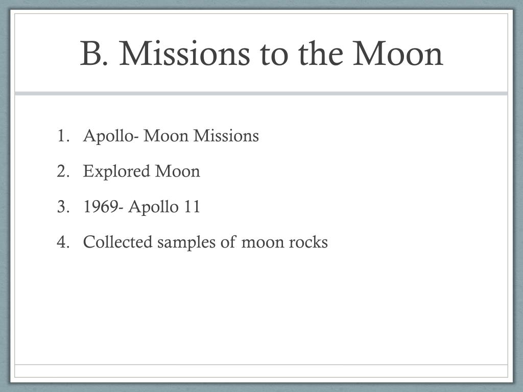Click the empty footer bar at slide bottom
Viewport: 523px width, 392px height.
tap(261, 371)
